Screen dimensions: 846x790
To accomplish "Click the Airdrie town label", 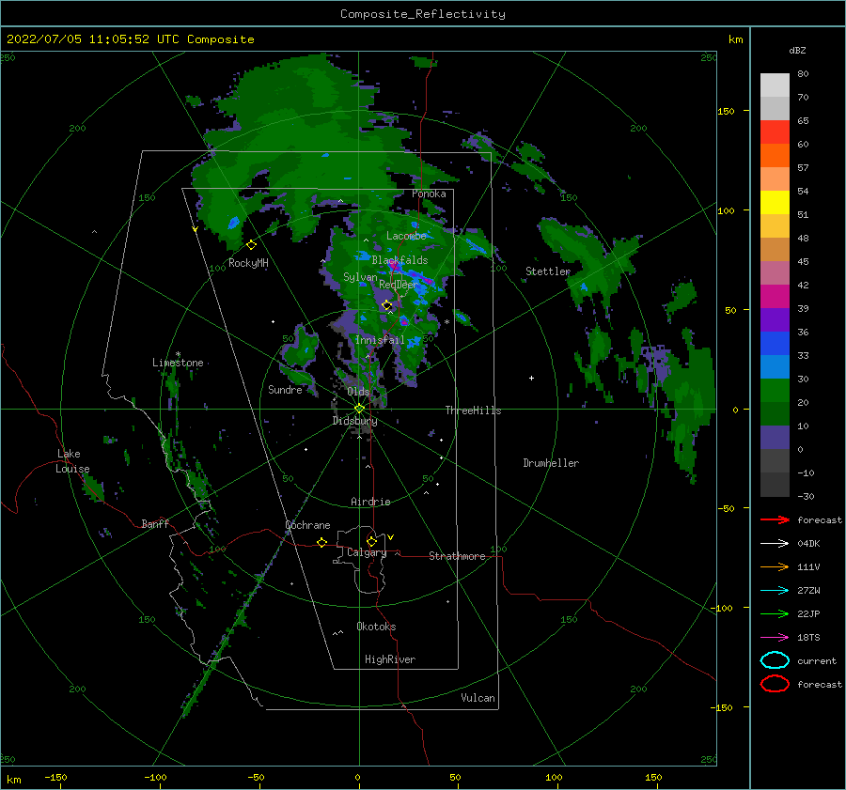I will [x=370, y=502].
